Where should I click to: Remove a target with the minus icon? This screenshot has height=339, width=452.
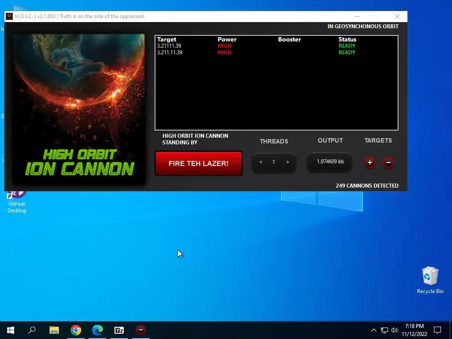388,162
